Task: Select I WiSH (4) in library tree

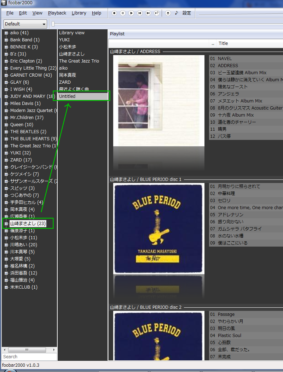Action: (x=21, y=89)
